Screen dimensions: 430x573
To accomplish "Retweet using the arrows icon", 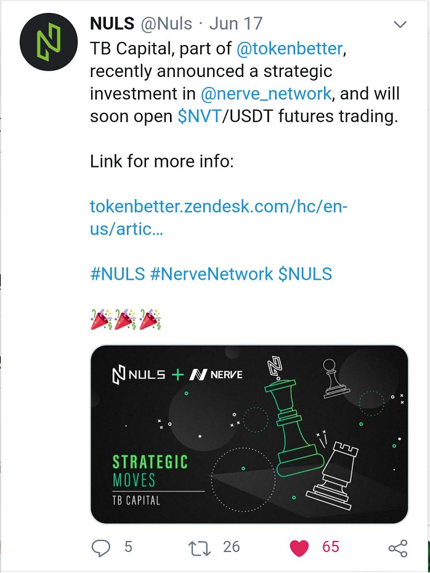I will pos(200,548).
